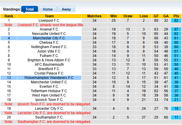Image resolution: width=182 pixels, height=125 pixels.
Task: Click the GF column header
Action: coord(155,16)
